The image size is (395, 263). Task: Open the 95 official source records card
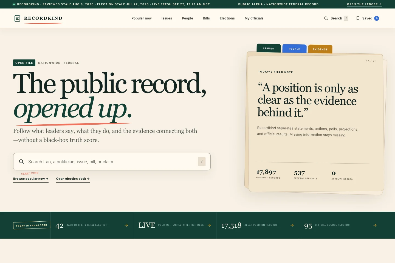pyautogui.click(x=340, y=225)
